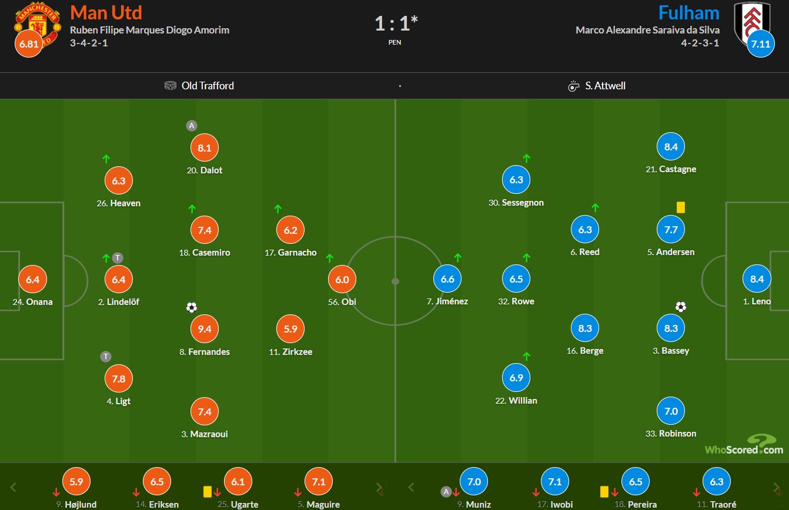Open the Man Utd team name link
The image size is (789, 510).
[x=106, y=12]
